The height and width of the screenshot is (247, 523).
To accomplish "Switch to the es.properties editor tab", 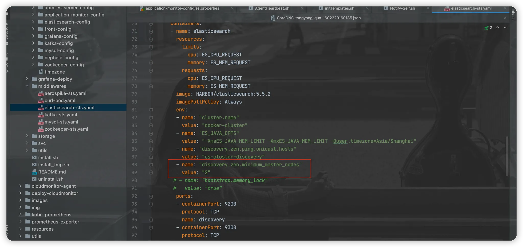I will click(x=182, y=8).
